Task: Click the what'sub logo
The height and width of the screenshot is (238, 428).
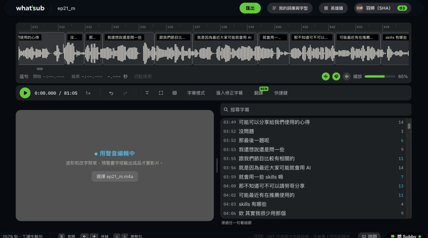Action: pyautogui.click(x=30, y=8)
